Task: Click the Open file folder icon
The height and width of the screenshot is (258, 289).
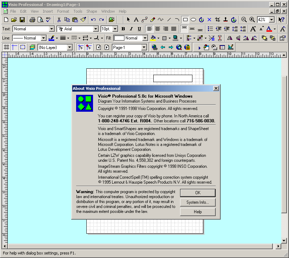Action: point(14,20)
